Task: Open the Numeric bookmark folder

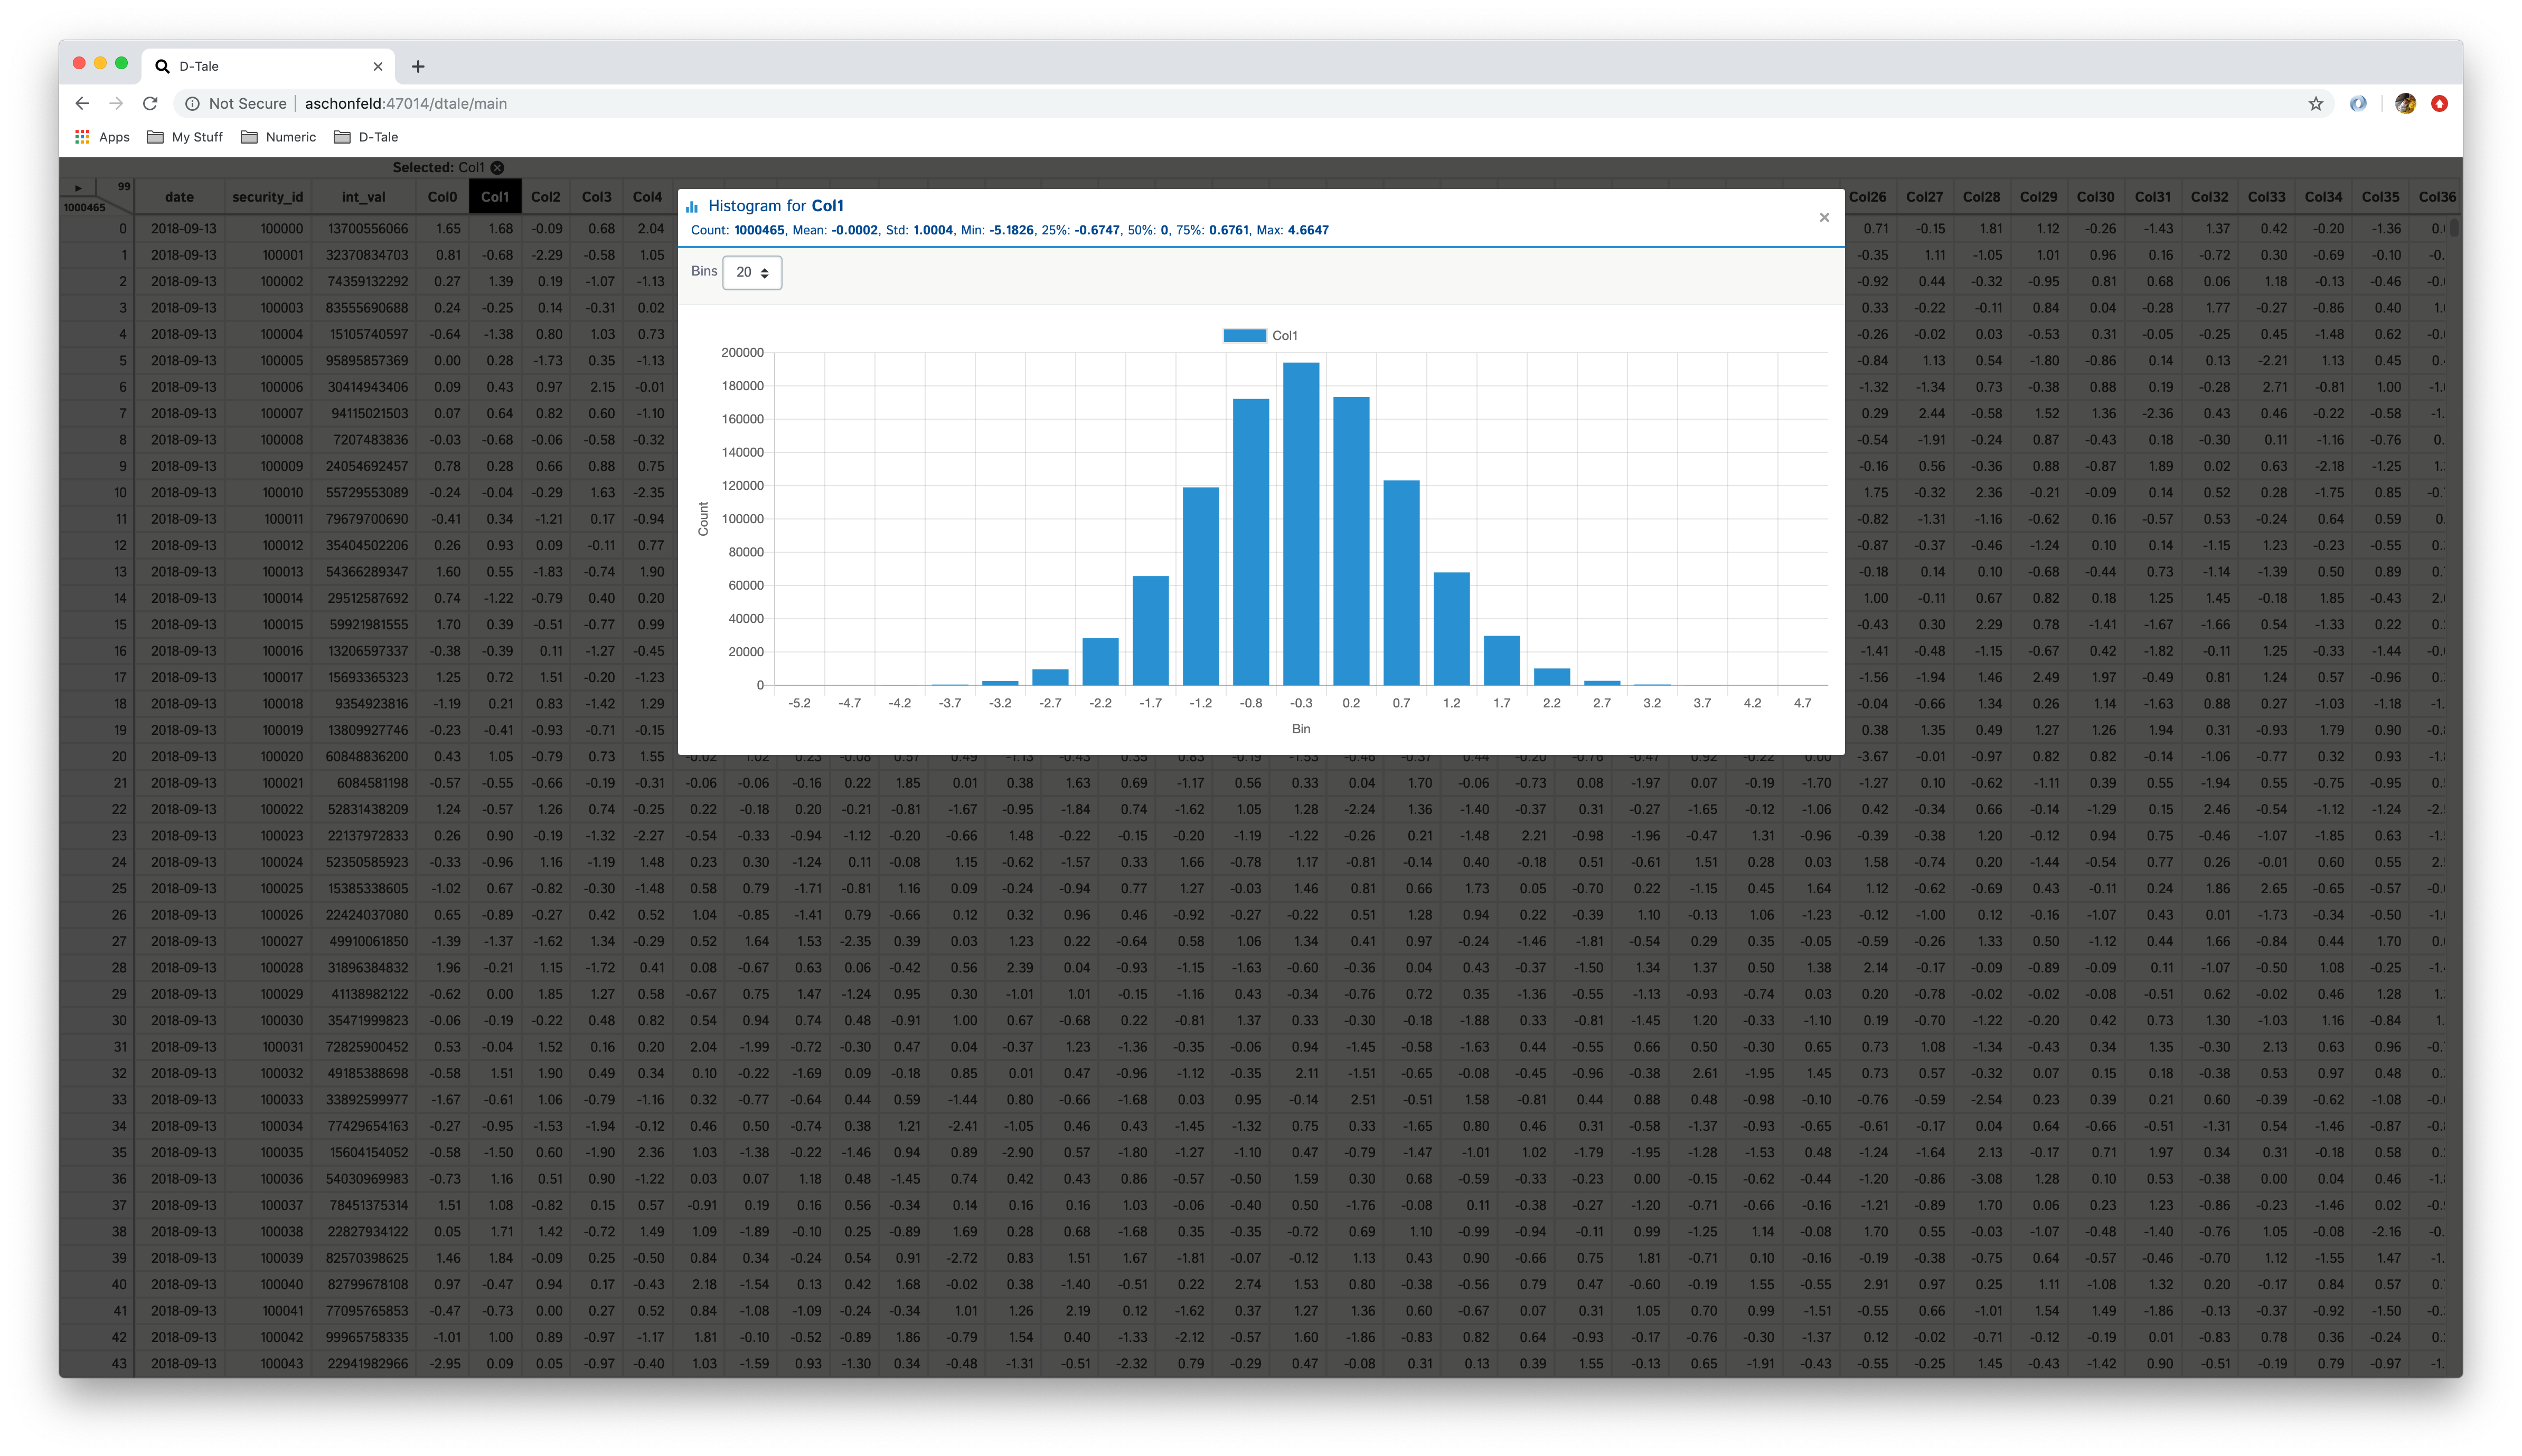Action: pos(279,137)
